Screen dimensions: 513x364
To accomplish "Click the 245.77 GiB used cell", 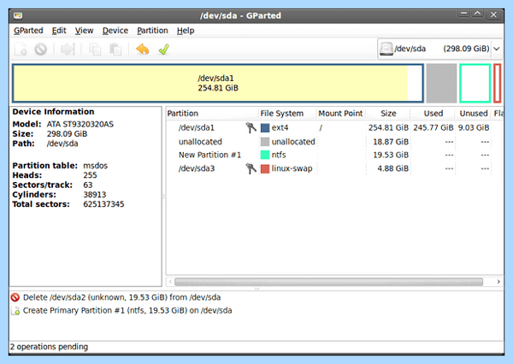I will pos(433,127).
